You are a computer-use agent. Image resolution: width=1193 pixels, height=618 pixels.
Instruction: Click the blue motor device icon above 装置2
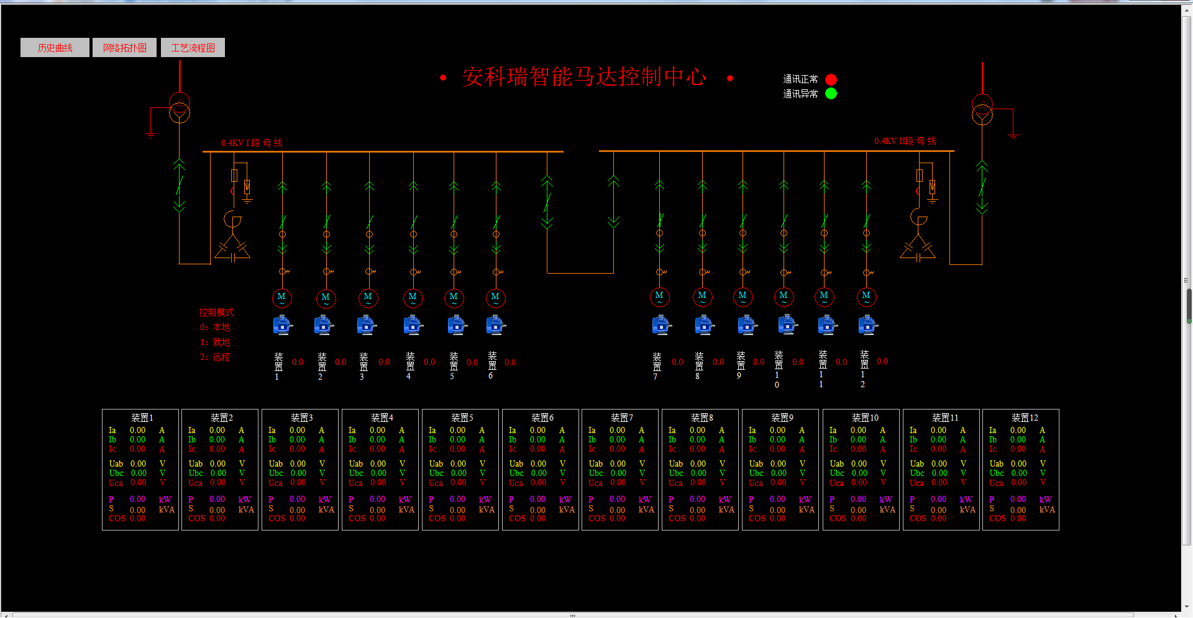(x=324, y=325)
